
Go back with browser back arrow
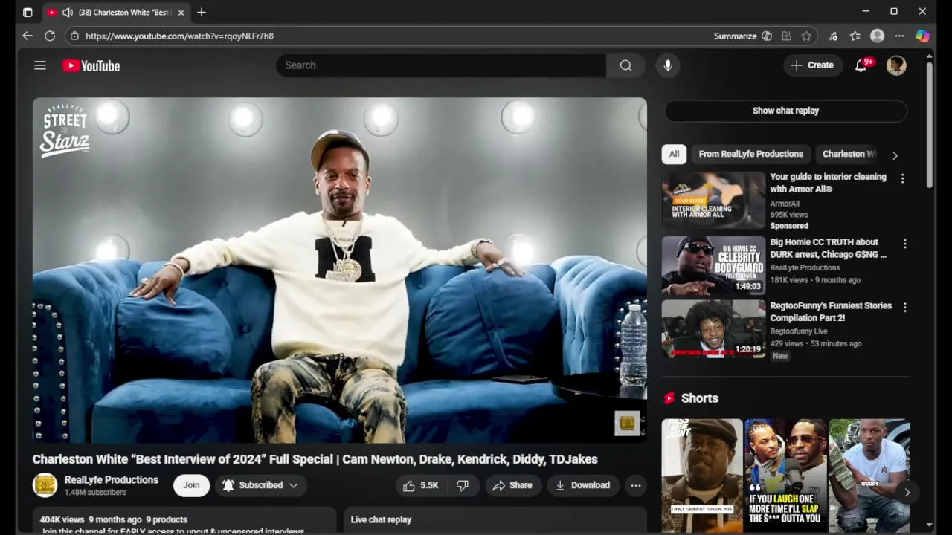point(28,36)
